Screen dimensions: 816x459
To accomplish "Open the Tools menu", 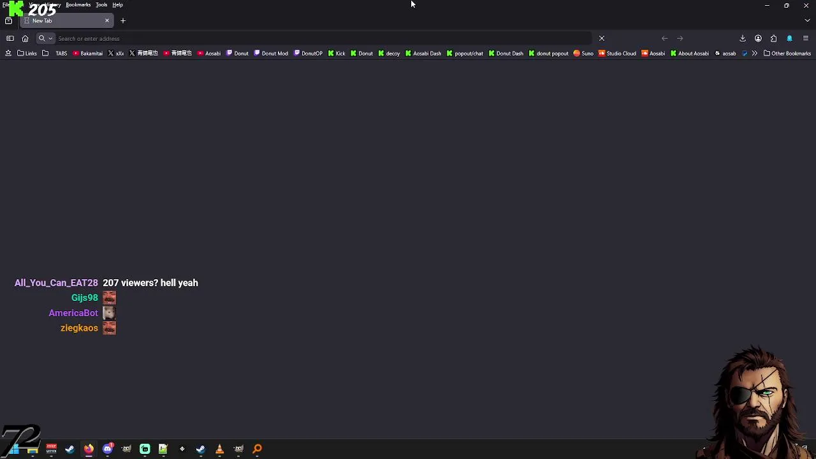I will tap(101, 4).
